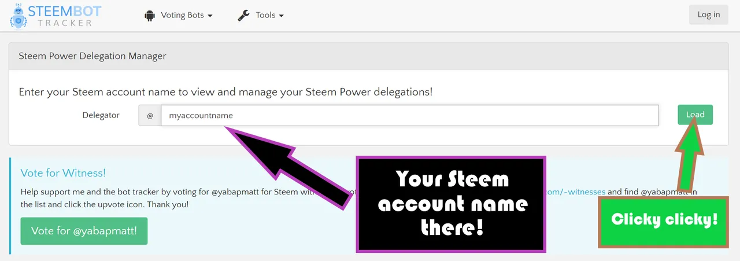Screen dimensions: 740x261
Task: Click the Vote for Witness! heading
Action: click(63, 173)
